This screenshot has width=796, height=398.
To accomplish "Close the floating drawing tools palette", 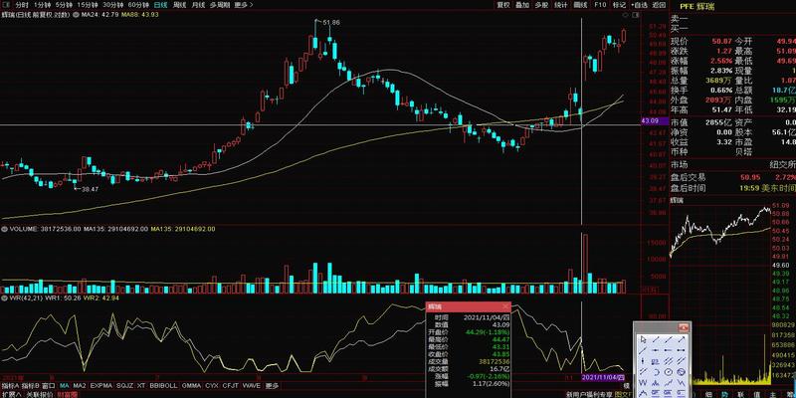I will pos(686,327).
